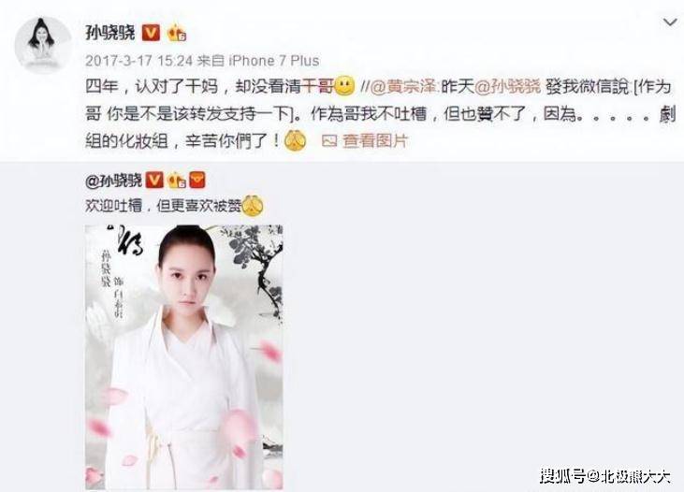Viewport: 684px width, 492px height.
Task: Enlarge the drama poster image thumbnail
Action: [184, 356]
